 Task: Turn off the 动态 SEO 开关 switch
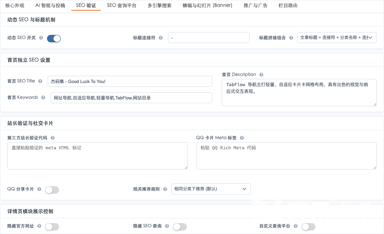tap(53, 38)
